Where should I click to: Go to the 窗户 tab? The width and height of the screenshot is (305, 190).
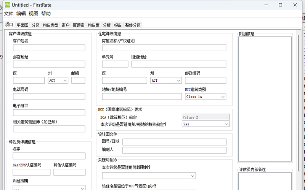click(x=66, y=25)
